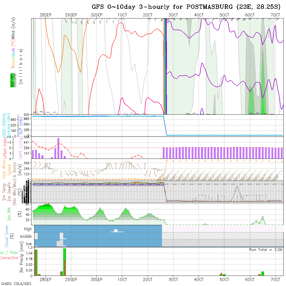The image size is (286, 286).
Task: Click the GrADS: COLA/IGES credit text
Action: [x=16, y=284]
